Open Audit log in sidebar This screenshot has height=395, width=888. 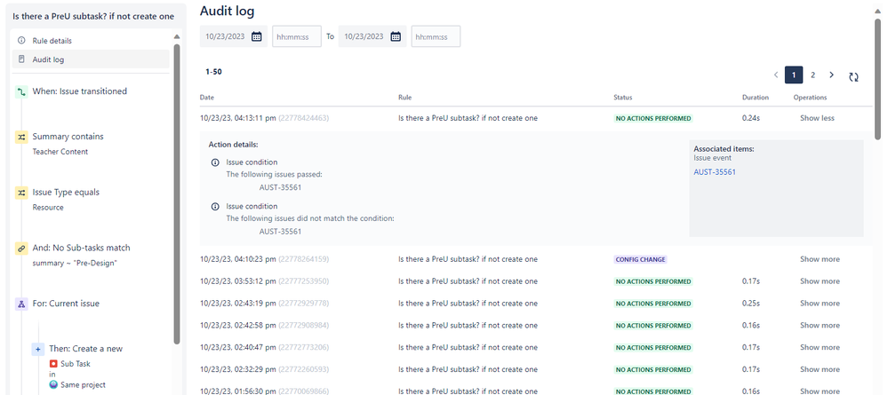[91, 59]
